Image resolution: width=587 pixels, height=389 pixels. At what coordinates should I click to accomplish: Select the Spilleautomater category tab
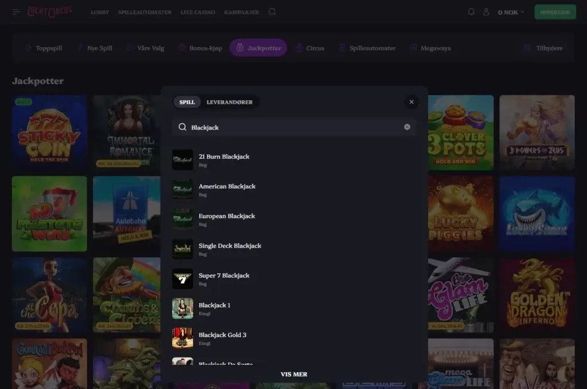[x=367, y=48]
